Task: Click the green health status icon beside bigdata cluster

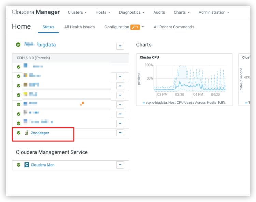Action: [18, 45]
